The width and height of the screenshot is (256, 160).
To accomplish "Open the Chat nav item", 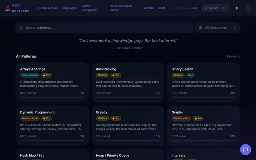I will (162, 8).
